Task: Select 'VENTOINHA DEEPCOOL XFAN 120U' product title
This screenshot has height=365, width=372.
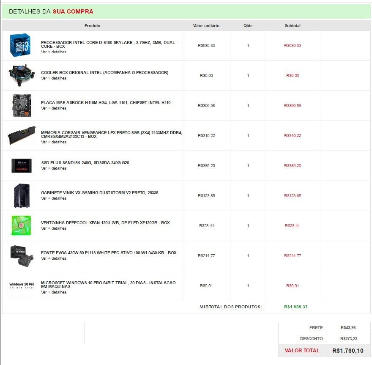Action: 105,223
